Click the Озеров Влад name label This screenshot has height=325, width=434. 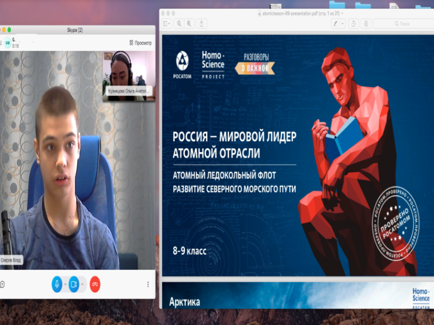pyautogui.click(x=11, y=260)
